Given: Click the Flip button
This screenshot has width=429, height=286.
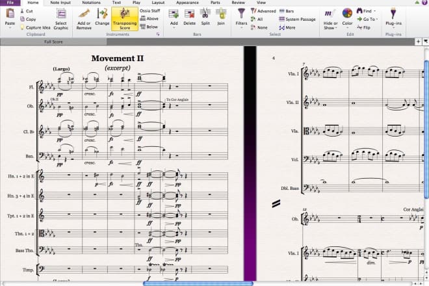Looking at the screenshot, I should (363, 27).
